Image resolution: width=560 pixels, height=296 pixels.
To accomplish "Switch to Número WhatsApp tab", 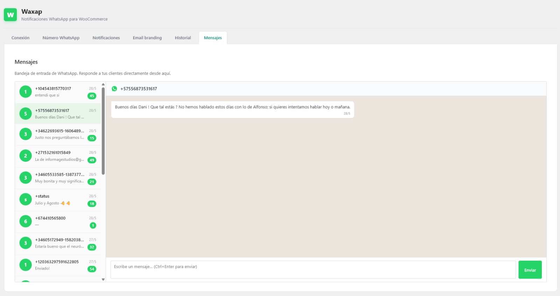I will click(61, 38).
